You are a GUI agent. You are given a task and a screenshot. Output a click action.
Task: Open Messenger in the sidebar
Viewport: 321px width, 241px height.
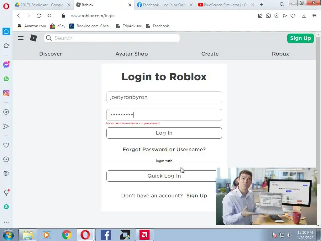point(6,65)
